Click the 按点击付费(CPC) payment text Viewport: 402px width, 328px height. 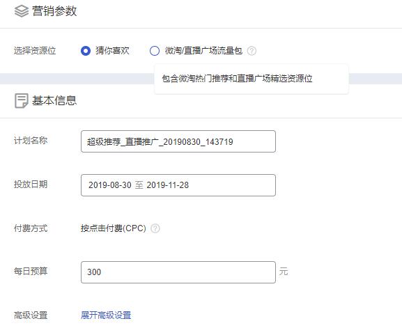114,228
